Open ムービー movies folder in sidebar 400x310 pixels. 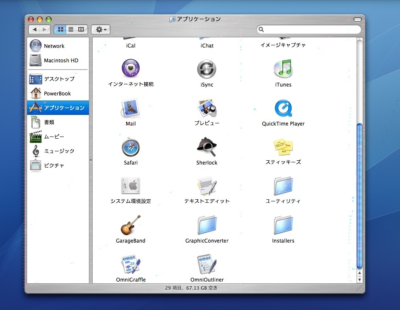(58, 137)
